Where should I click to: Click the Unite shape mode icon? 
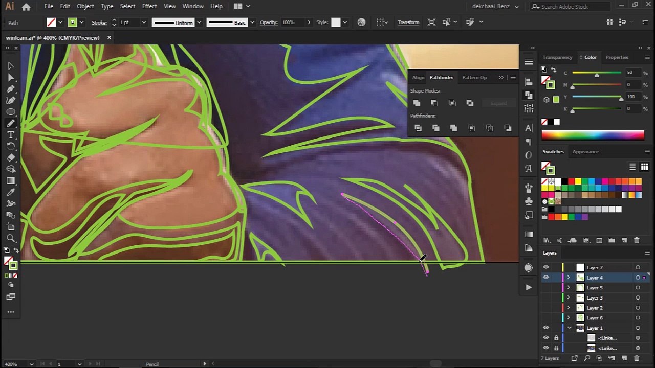coord(417,103)
